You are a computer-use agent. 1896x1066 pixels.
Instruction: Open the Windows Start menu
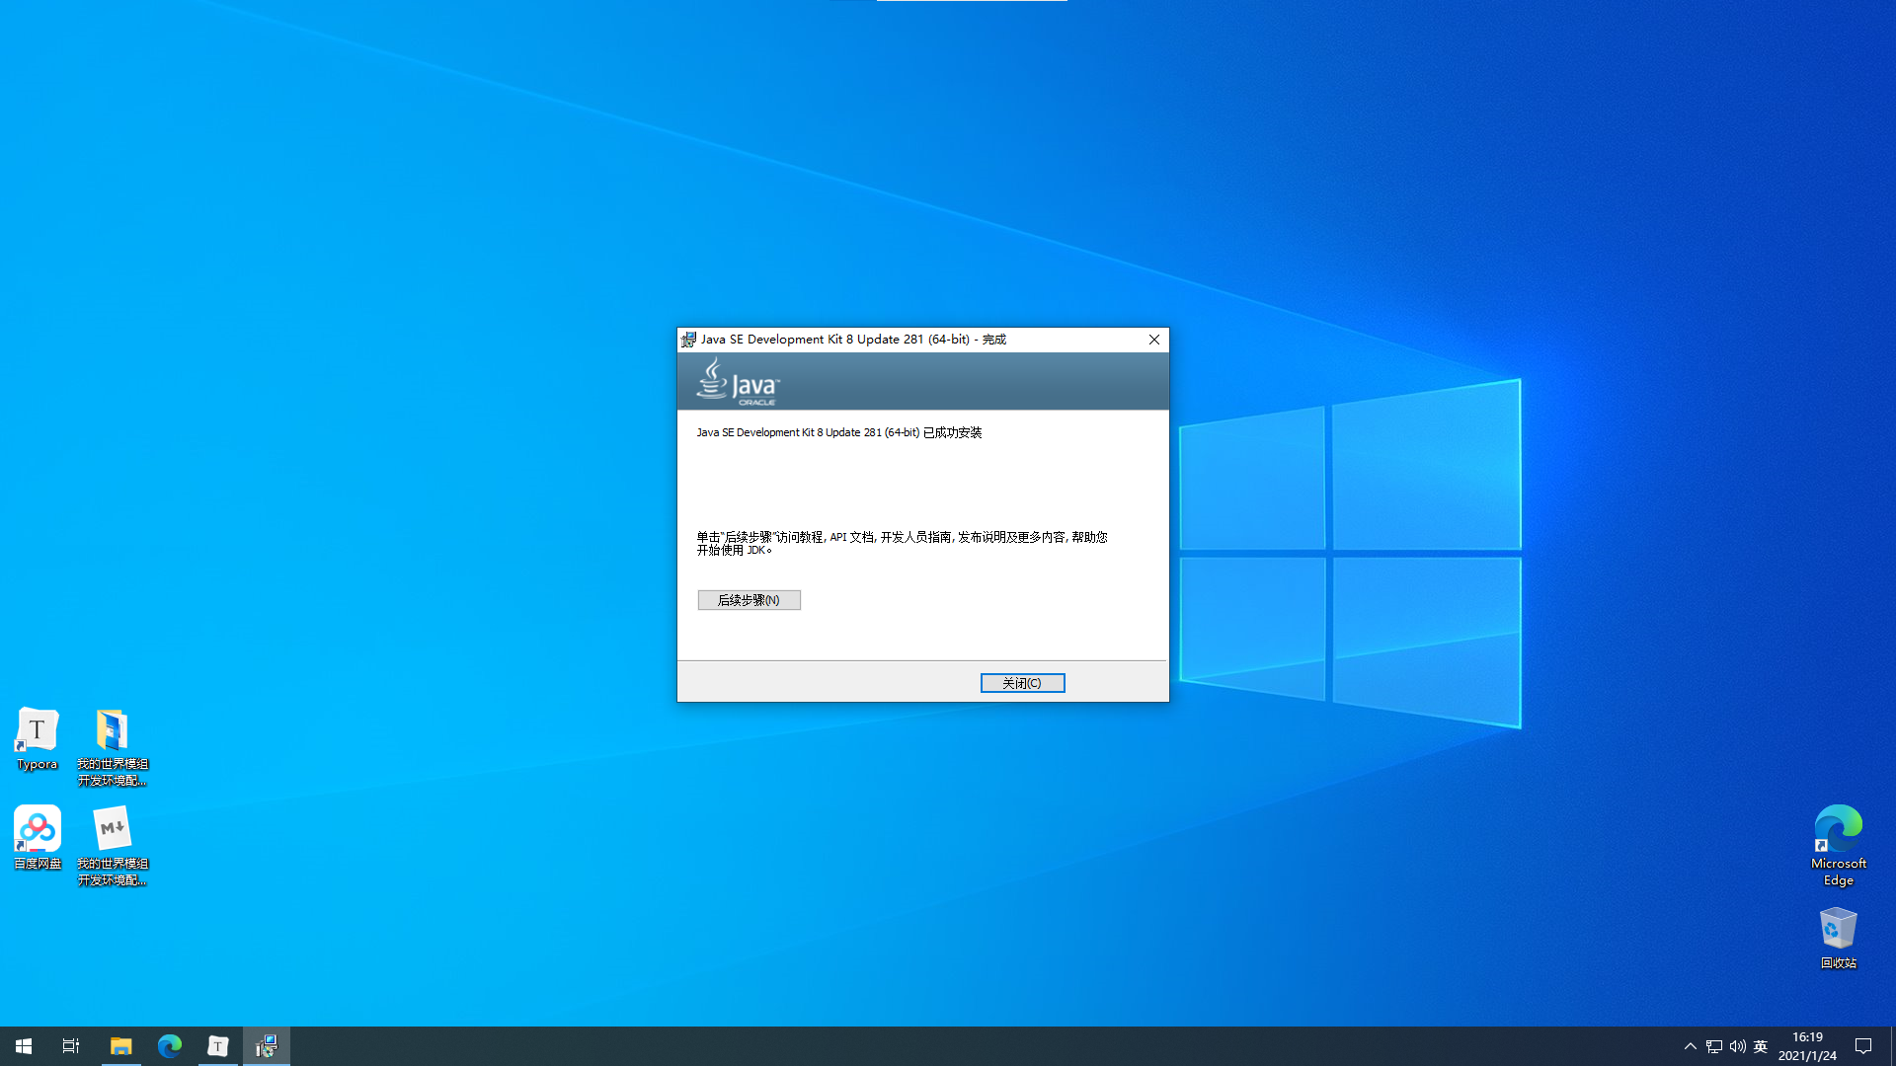24,1046
